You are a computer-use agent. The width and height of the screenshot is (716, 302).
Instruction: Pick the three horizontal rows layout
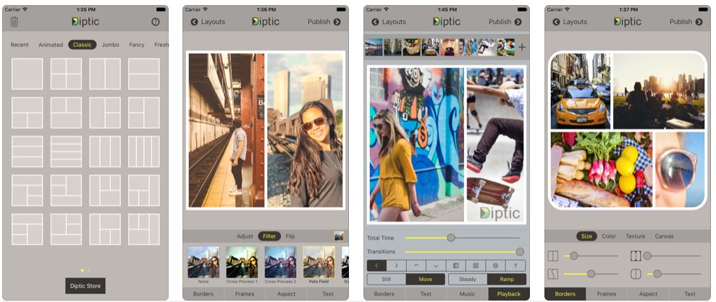pos(27,151)
